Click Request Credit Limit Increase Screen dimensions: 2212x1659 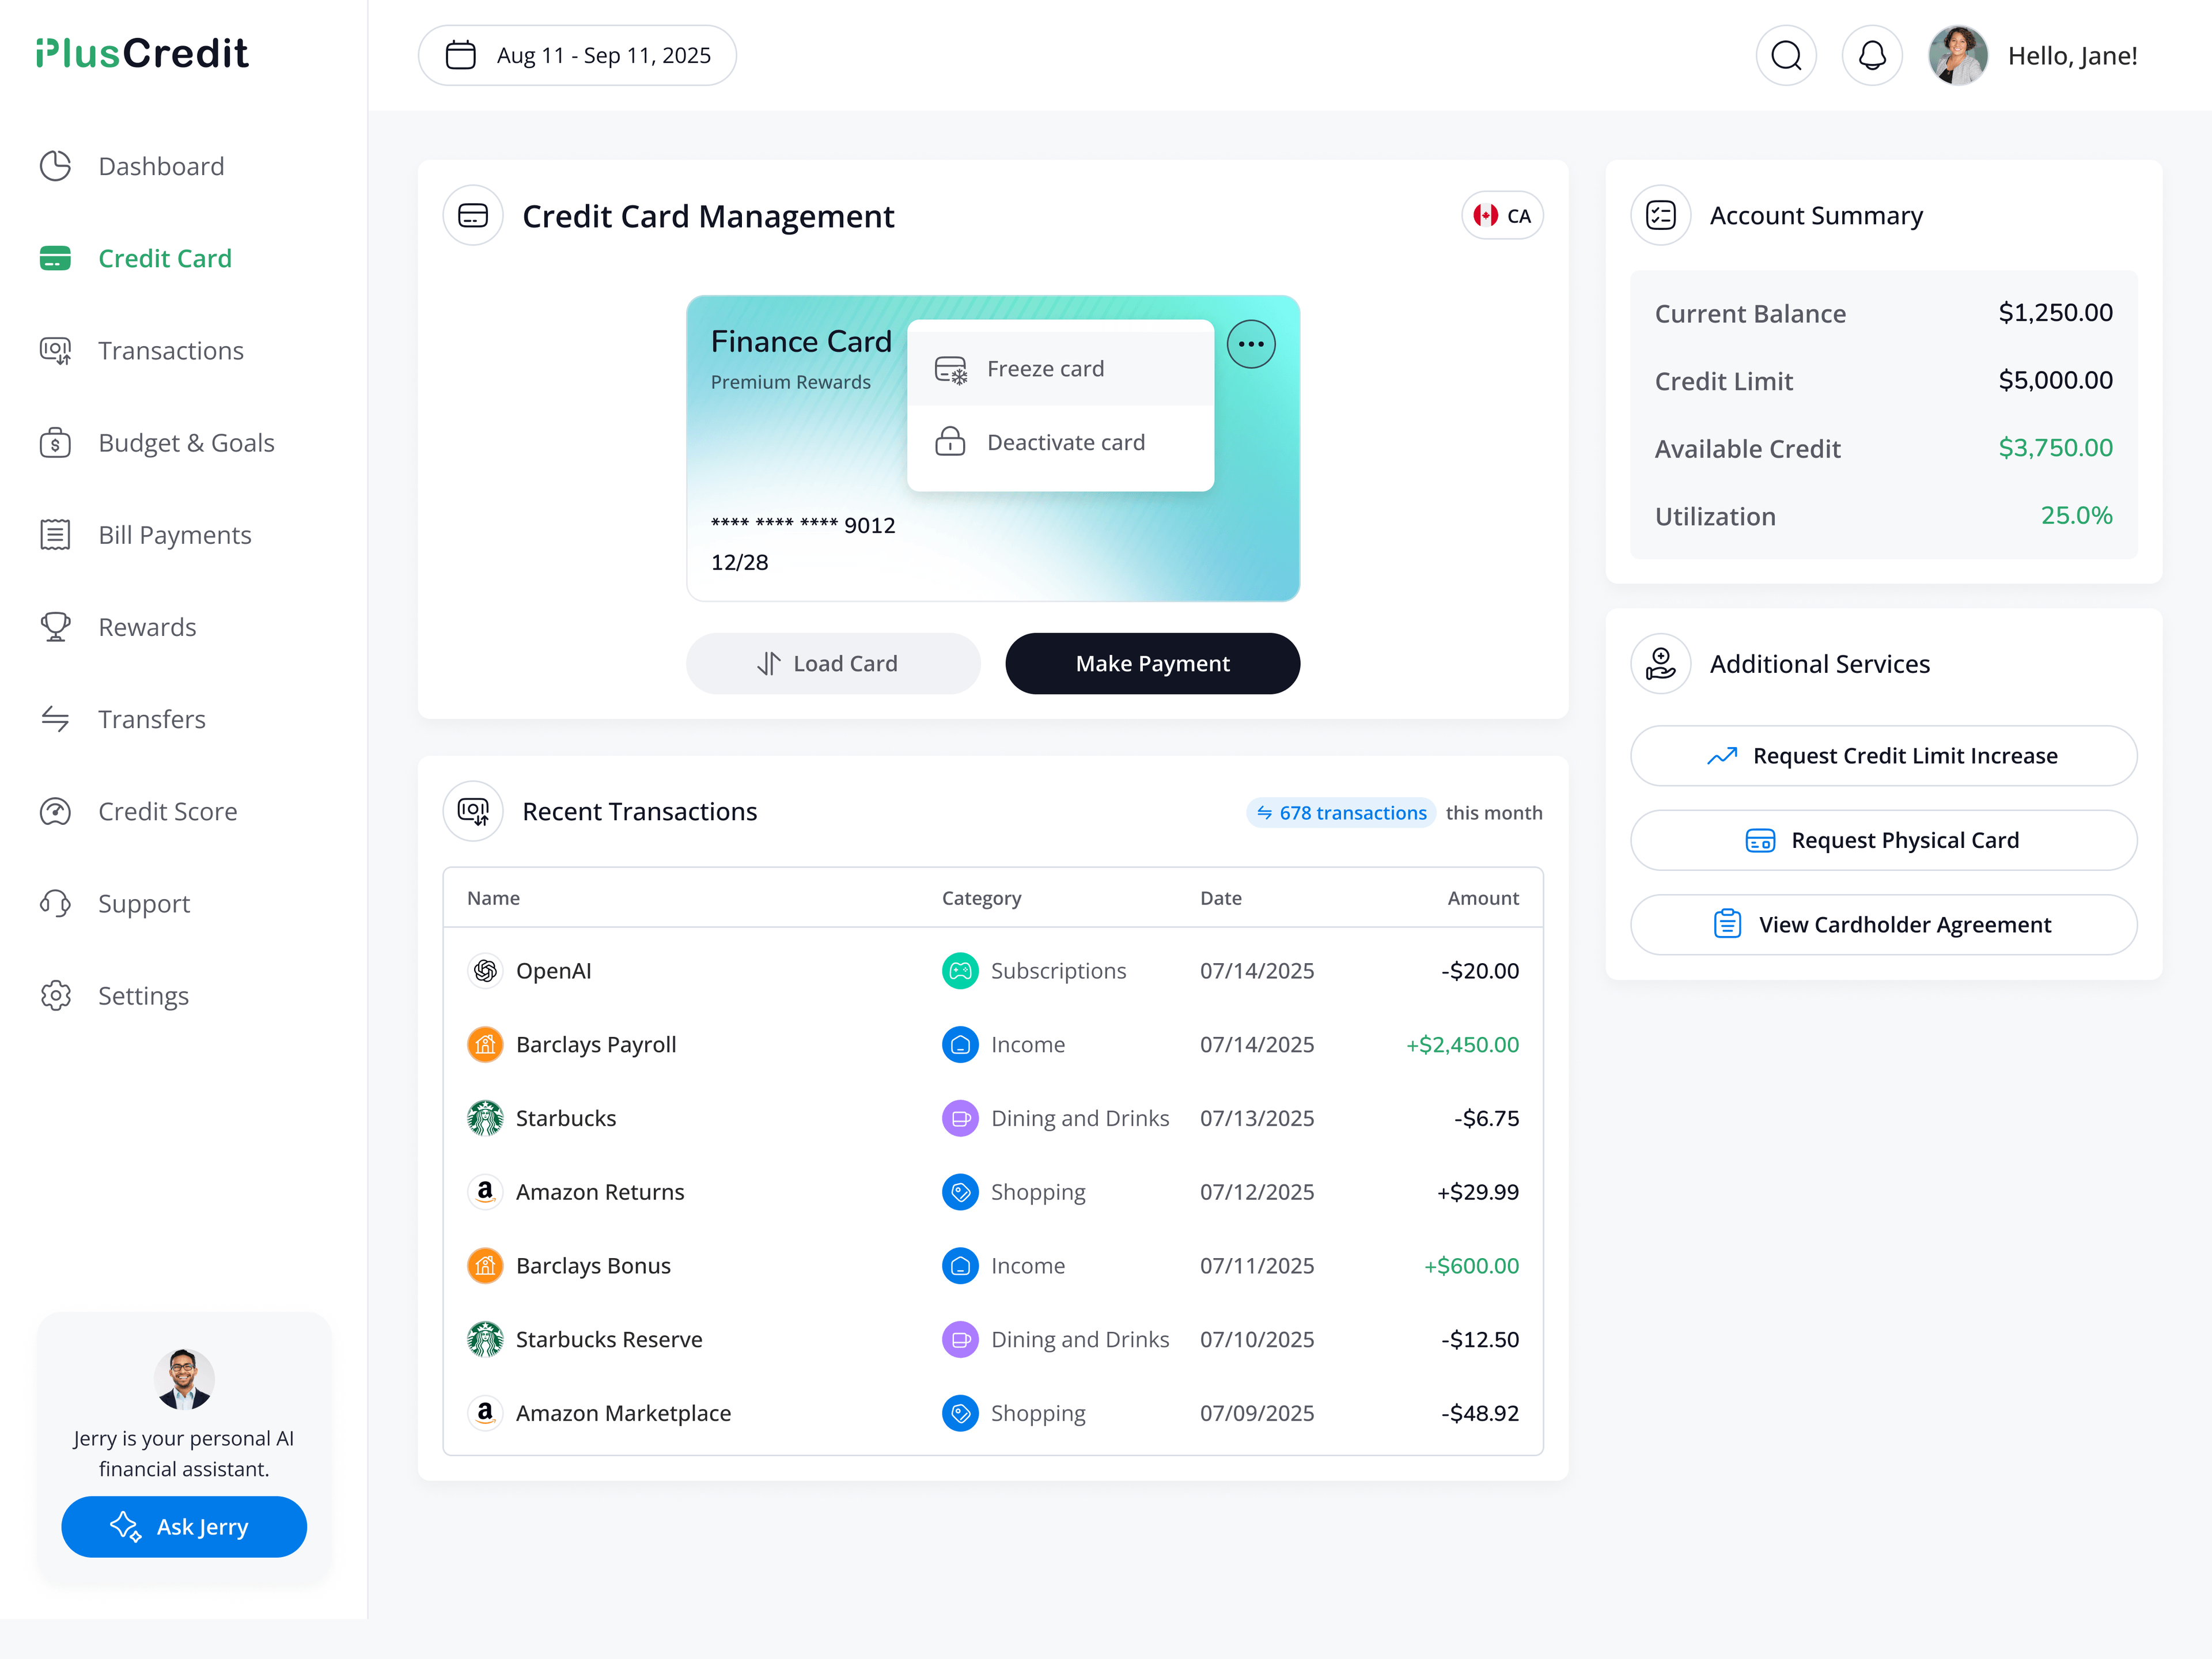click(1883, 756)
